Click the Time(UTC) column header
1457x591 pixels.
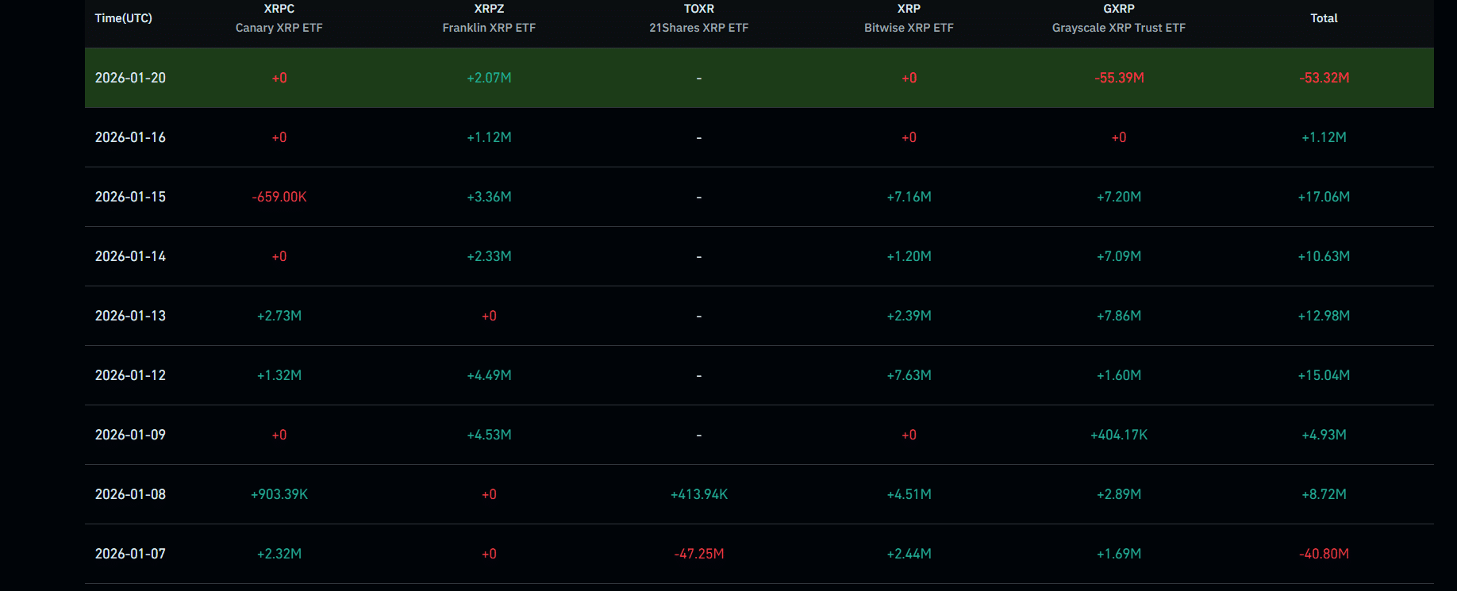point(123,18)
